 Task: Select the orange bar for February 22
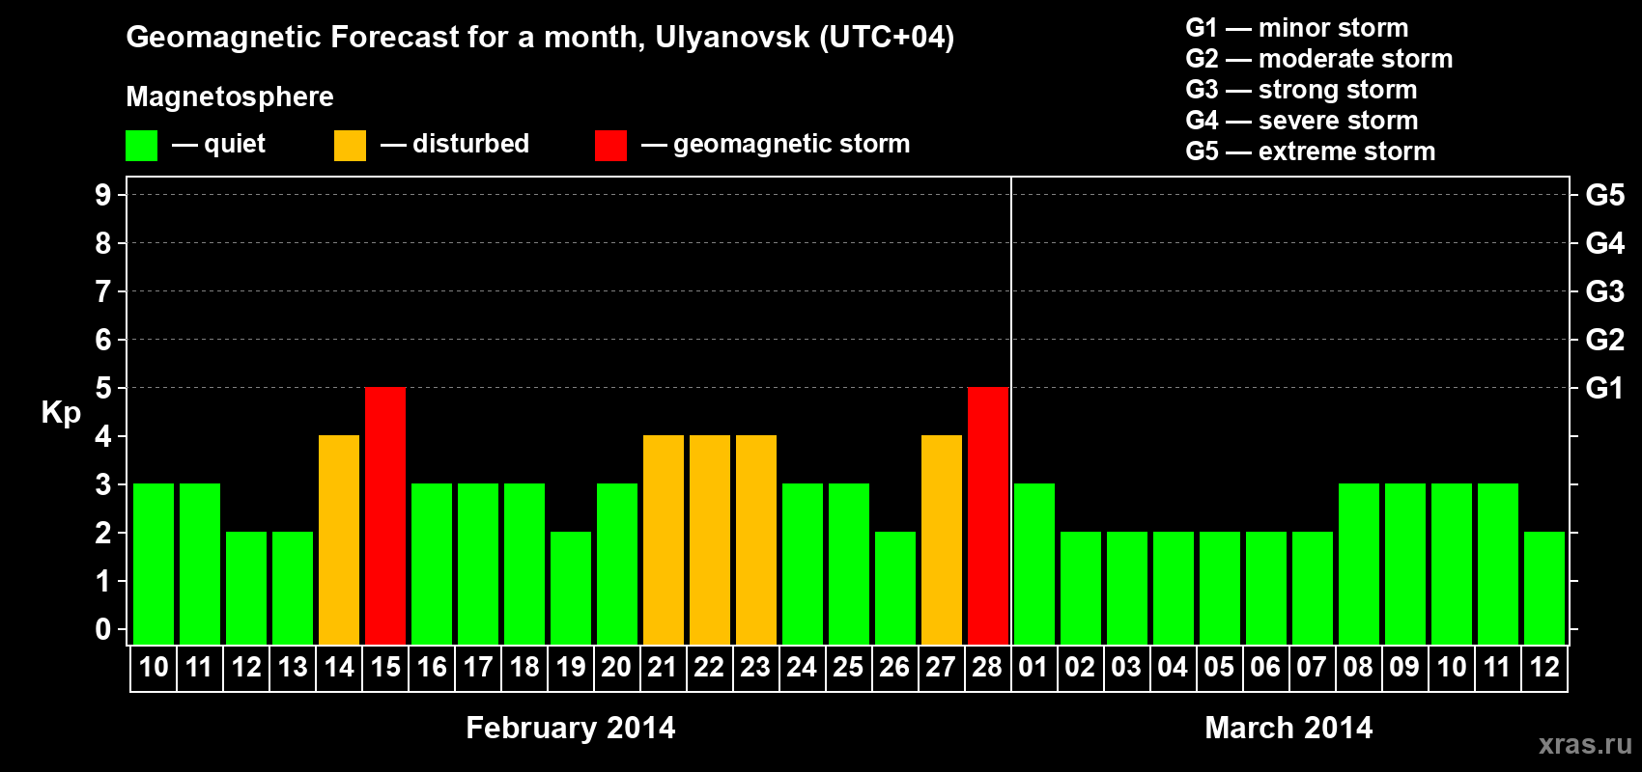pos(710,539)
